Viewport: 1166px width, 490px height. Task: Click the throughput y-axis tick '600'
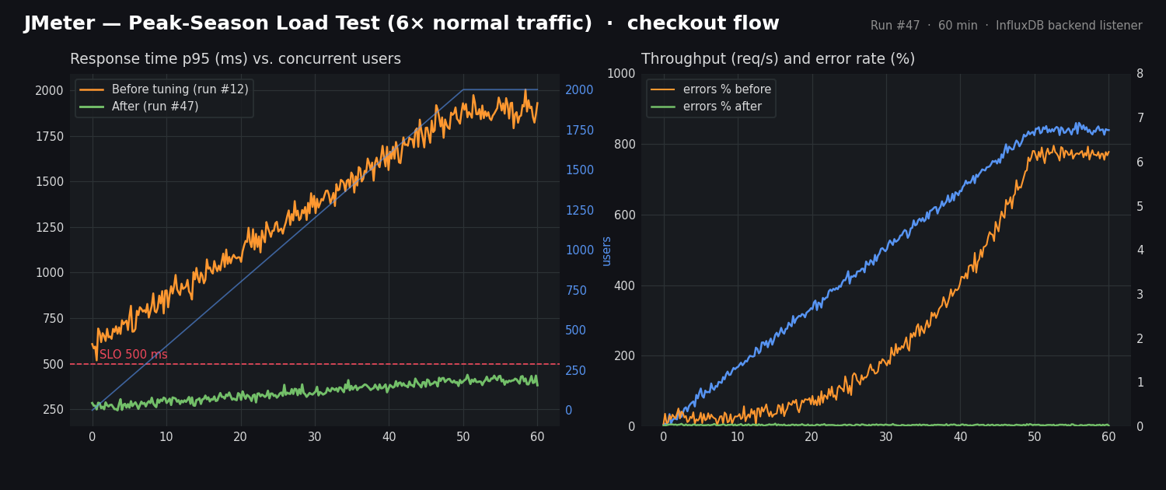click(x=625, y=215)
